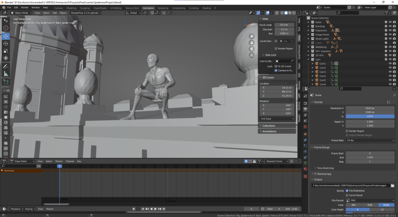Expand the Characters collection in outliner
The width and height of the screenshot is (398, 217).
309,30
